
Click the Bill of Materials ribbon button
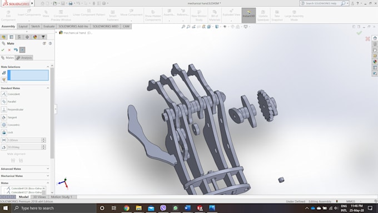coord(215,16)
